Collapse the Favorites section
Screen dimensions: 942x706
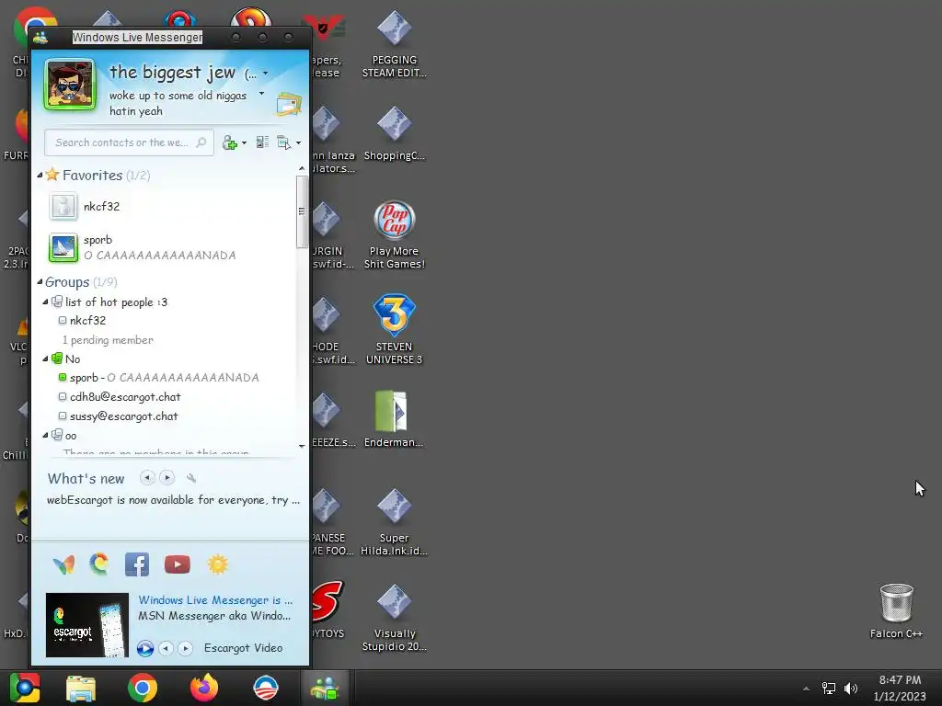coord(40,176)
